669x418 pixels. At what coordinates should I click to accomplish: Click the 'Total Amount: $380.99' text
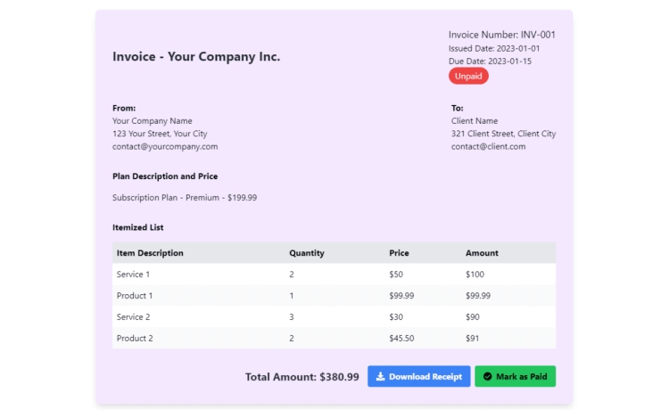click(x=301, y=377)
